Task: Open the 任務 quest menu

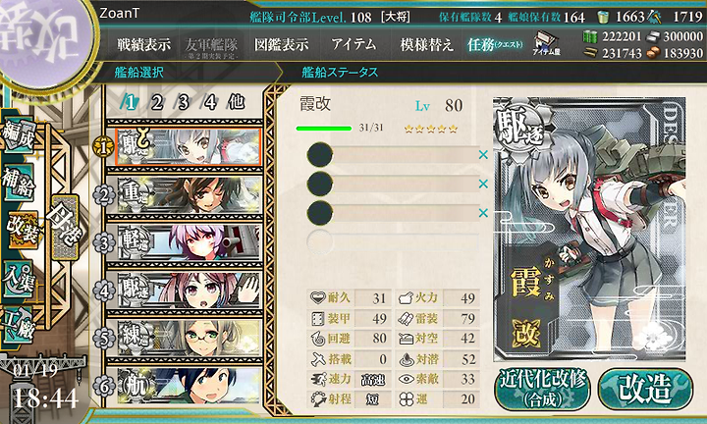Action: coord(495,44)
